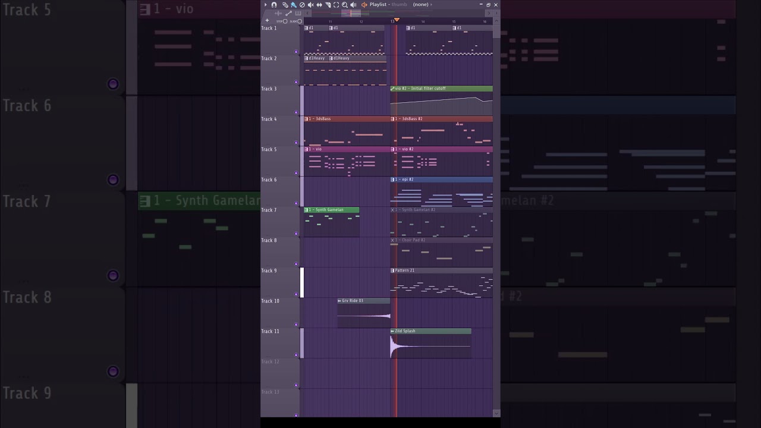Focus pattern clips with the piano-keys icon
Viewport: 761px width, 428px height.
click(298, 14)
